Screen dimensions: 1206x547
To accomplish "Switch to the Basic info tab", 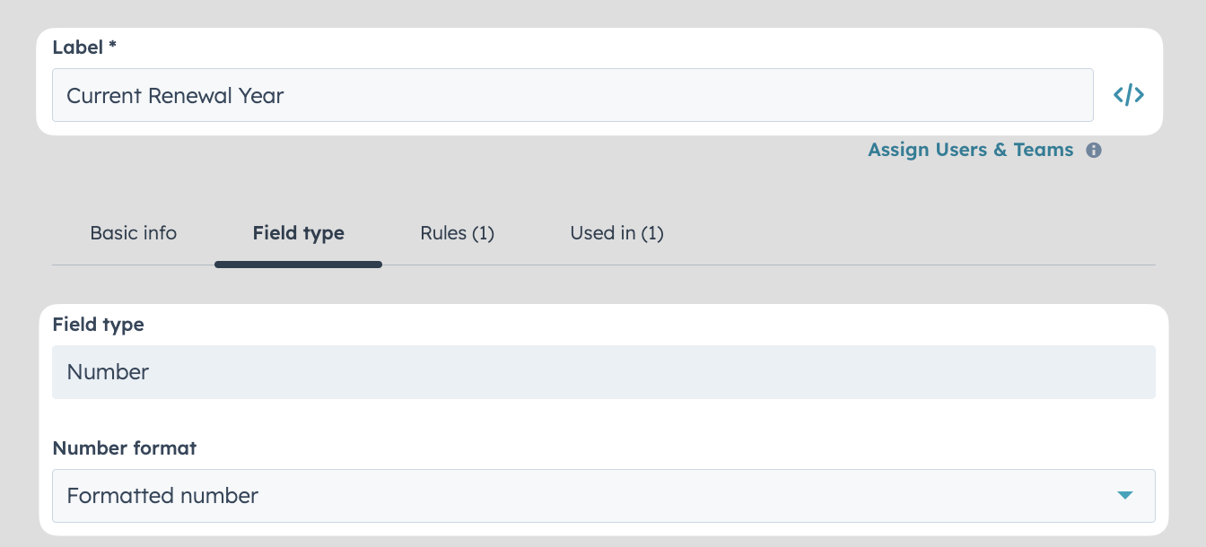I will 134,233.
